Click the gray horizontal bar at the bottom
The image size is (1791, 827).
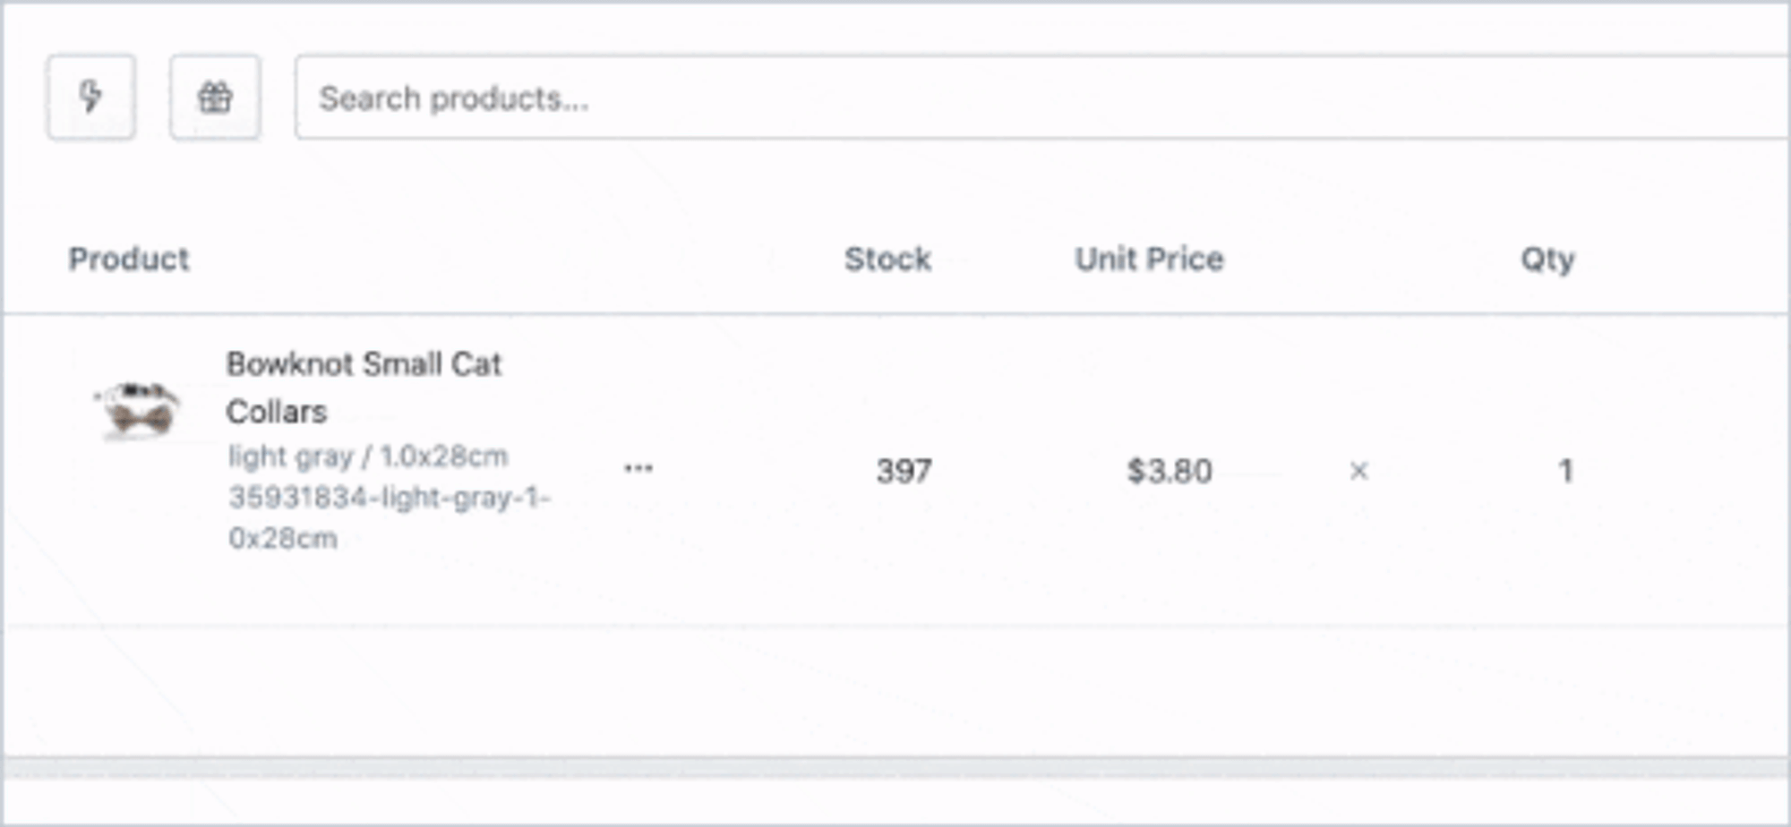[x=895, y=768]
